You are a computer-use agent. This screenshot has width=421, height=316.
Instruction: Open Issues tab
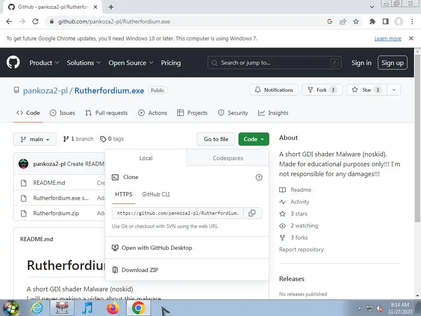click(62, 113)
